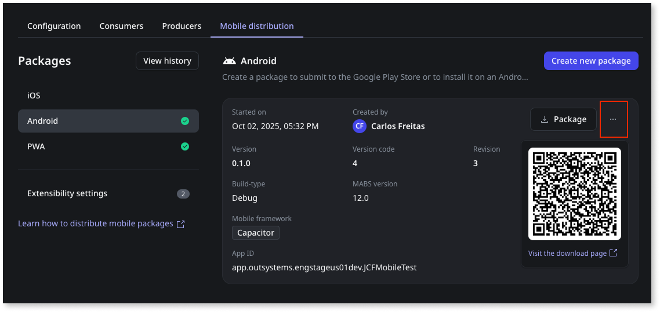Click the QR code image
Image resolution: width=660 pixels, height=312 pixels.
click(574, 193)
